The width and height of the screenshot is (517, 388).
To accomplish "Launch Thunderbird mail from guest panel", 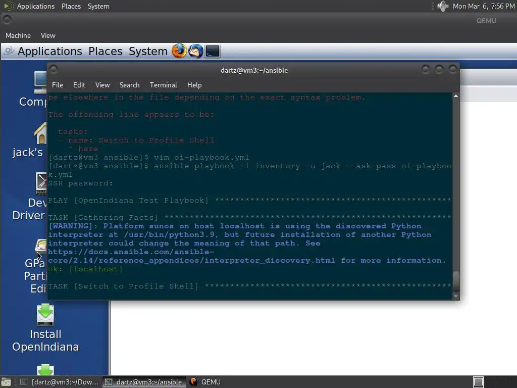I will [x=195, y=51].
